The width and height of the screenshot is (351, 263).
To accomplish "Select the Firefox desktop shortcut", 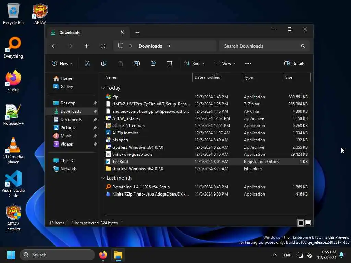I will [13, 81].
